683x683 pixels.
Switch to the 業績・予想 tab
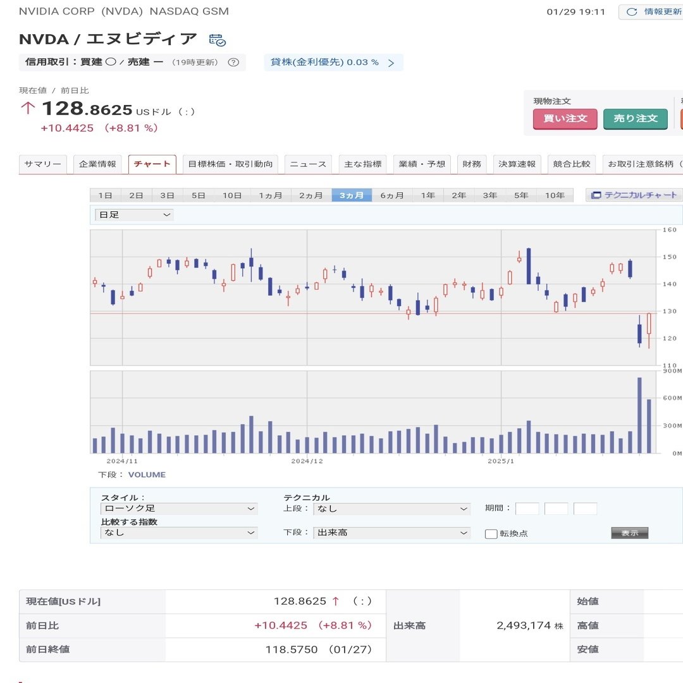(x=422, y=164)
